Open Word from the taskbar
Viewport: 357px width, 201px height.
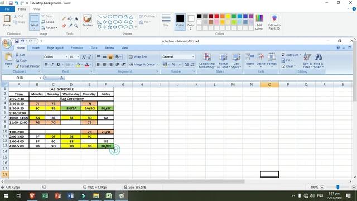tap(70, 196)
